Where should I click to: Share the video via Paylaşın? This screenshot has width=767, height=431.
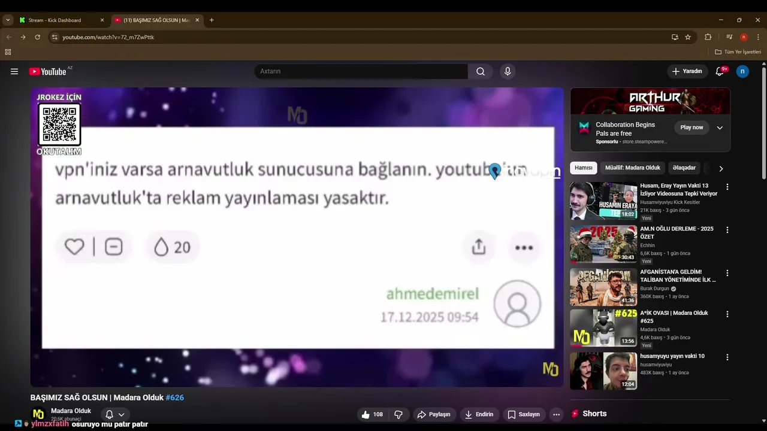pyautogui.click(x=434, y=414)
